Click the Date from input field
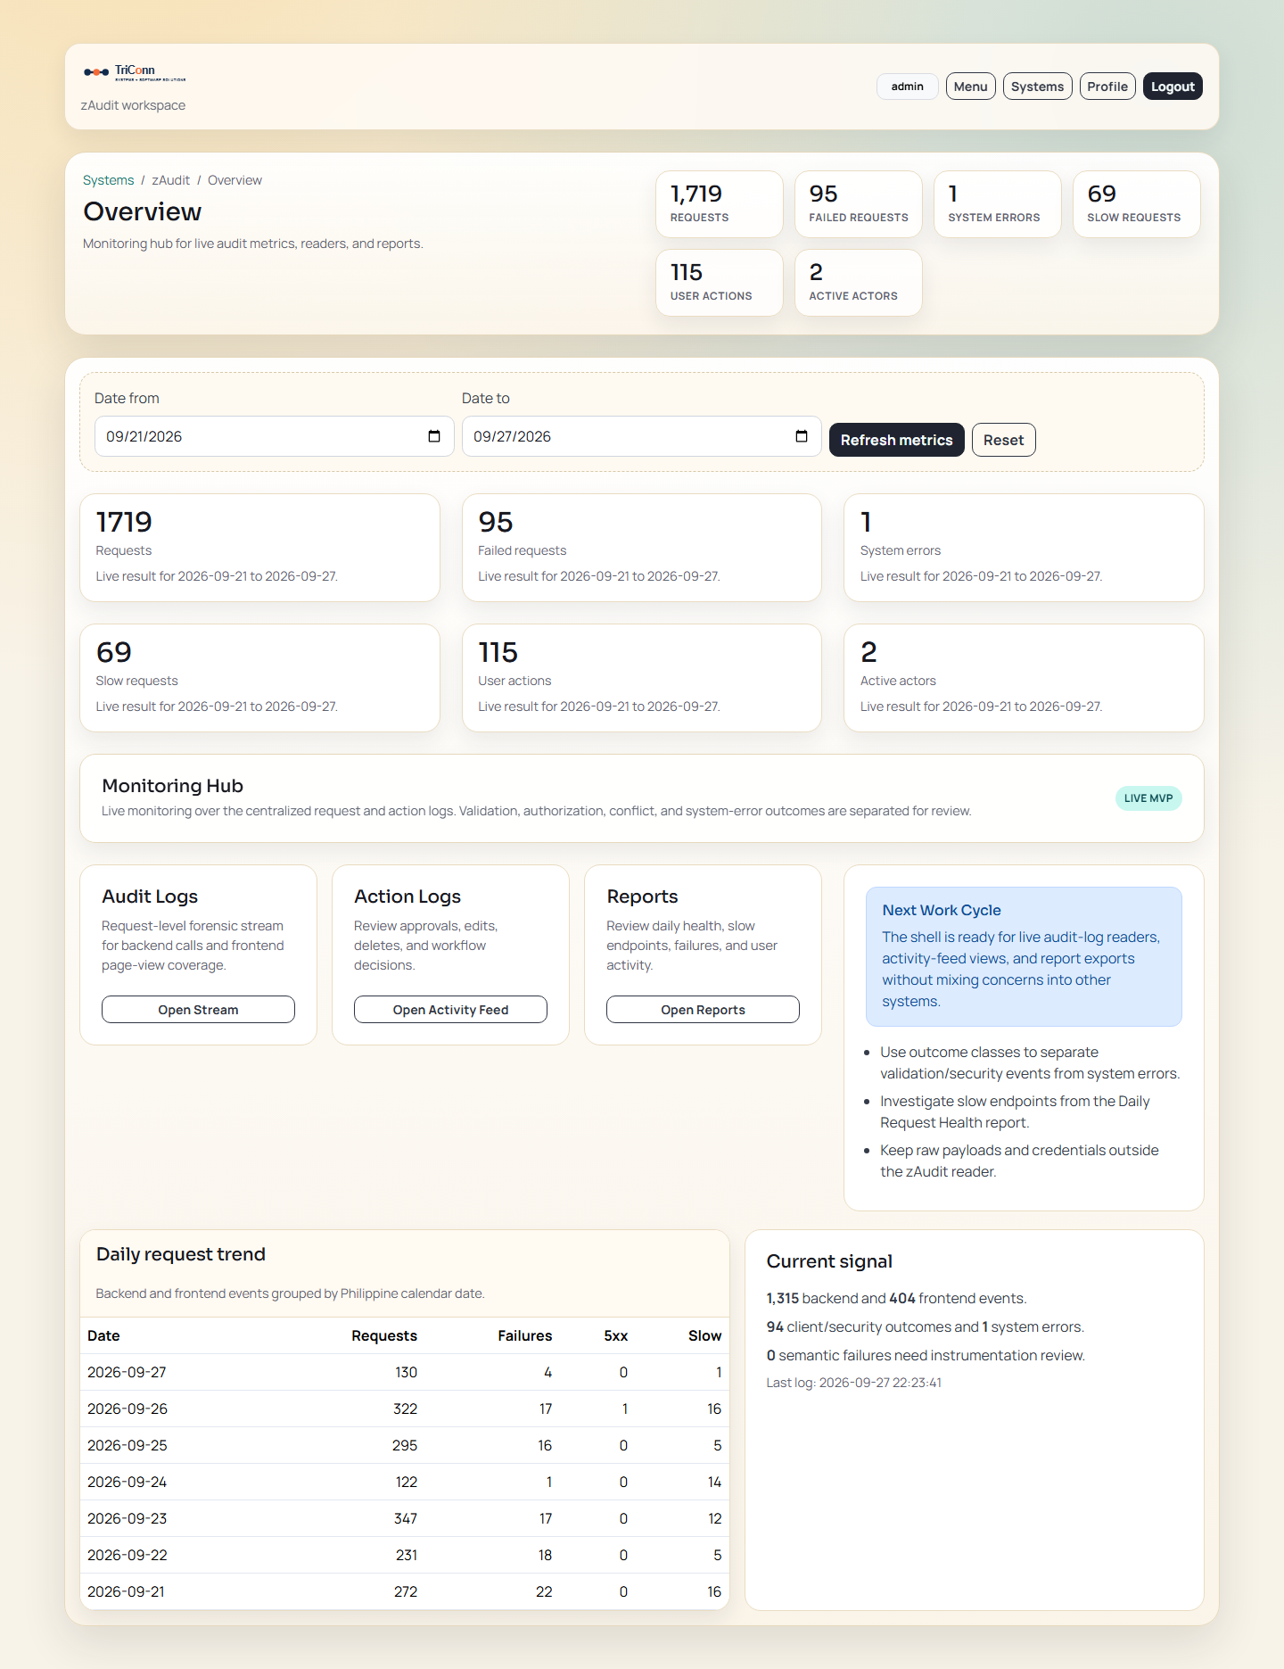 click(274, 436)
